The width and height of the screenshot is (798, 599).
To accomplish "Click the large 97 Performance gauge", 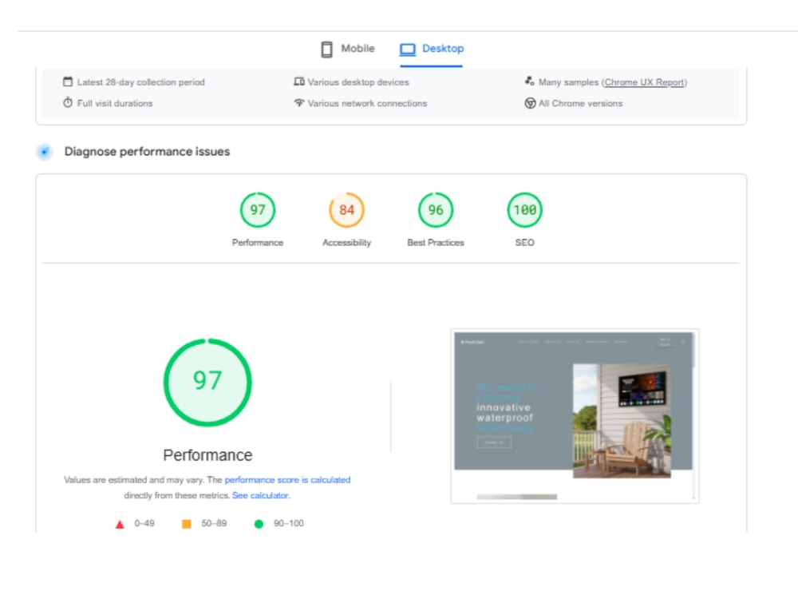I will [207, 382].
